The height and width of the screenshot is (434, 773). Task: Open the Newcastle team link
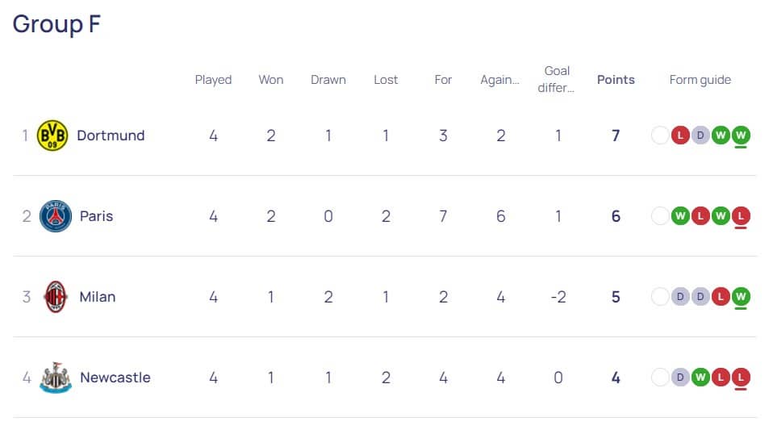tap(115, 378)
